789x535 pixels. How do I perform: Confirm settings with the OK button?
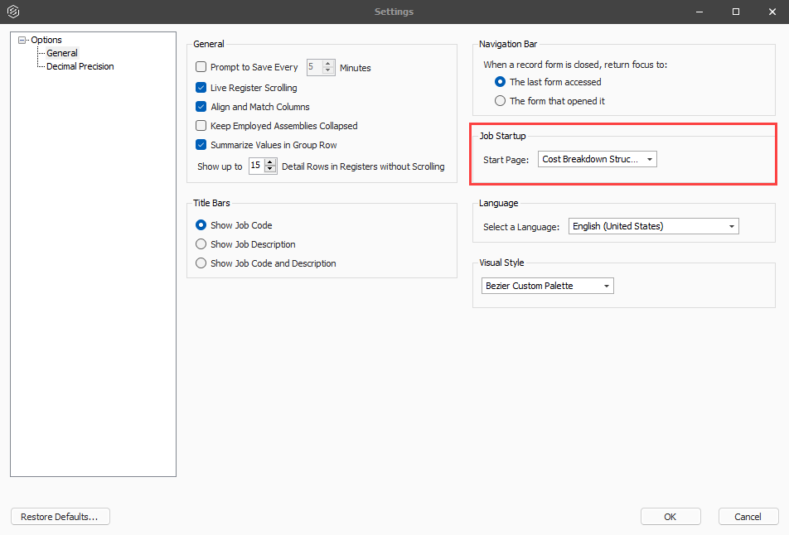tap(670, 517)
